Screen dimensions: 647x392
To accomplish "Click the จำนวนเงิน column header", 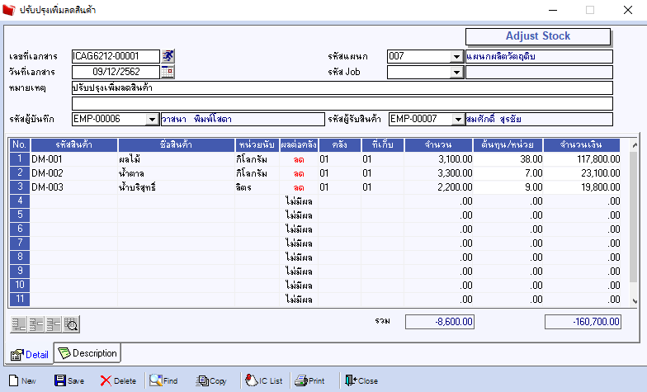I will pyautogui.click(x=582, y=145).
